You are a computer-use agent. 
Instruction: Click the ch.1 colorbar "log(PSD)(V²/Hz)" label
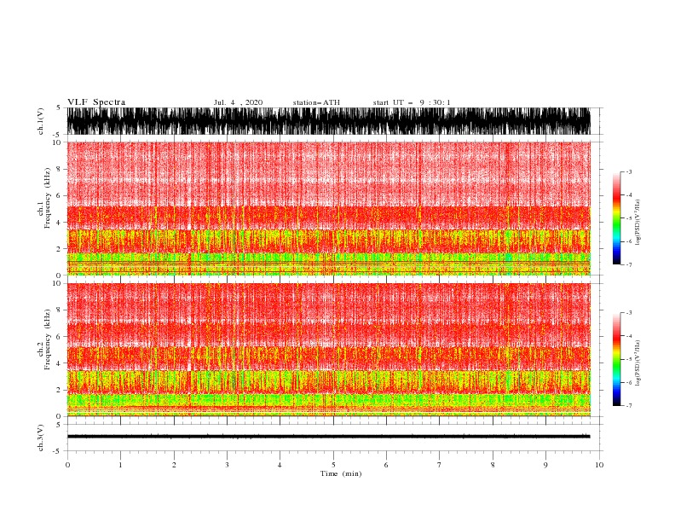(x=637, y=222)
